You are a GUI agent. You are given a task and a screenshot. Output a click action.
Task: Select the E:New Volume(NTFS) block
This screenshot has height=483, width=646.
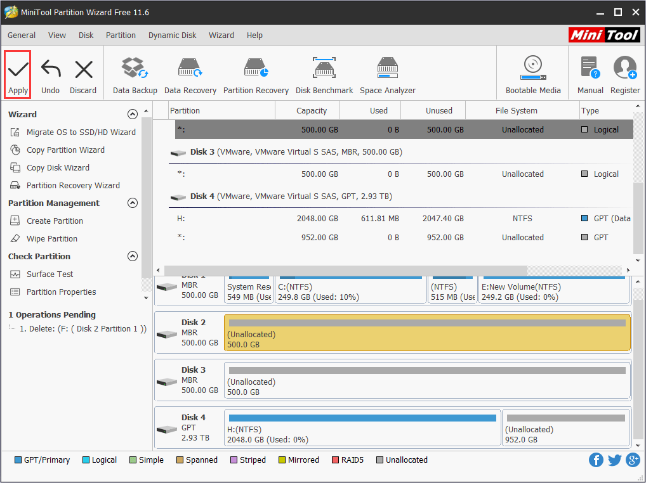tap(554, 290)
